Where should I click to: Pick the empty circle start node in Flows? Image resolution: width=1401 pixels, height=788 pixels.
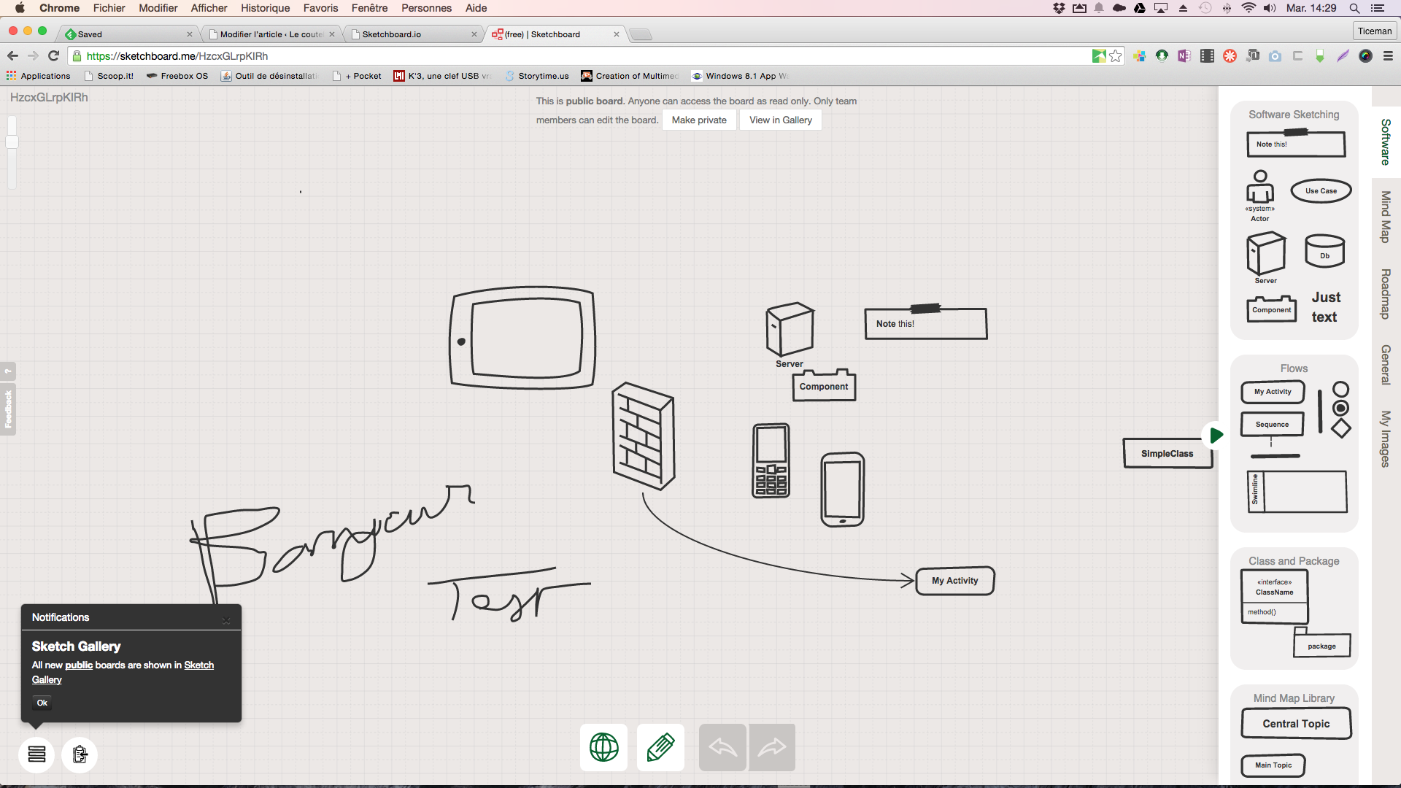[x=1340, y=389]
